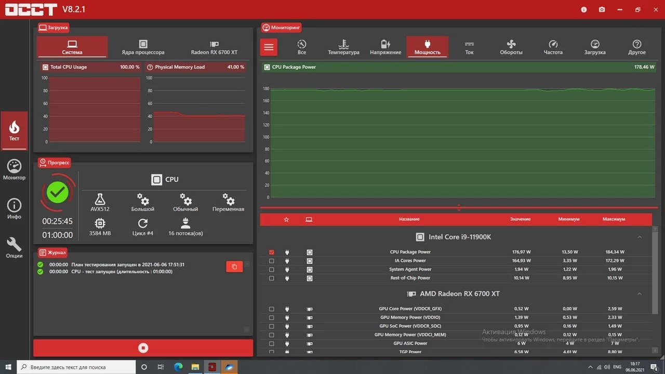Click the CPU Package Power graph header
The height and width of the screenshot is (374, 665).
459,67
